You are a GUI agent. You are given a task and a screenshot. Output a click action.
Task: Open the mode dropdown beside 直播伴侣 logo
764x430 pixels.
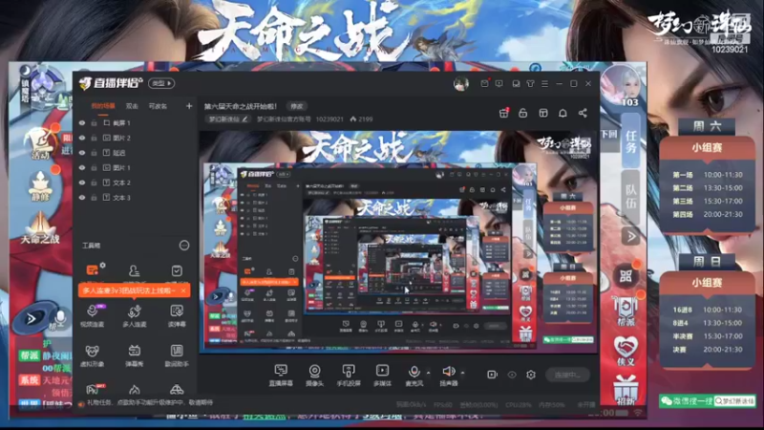pos(161,83)
